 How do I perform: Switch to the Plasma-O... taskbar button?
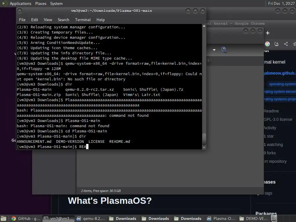click(221, 219)
